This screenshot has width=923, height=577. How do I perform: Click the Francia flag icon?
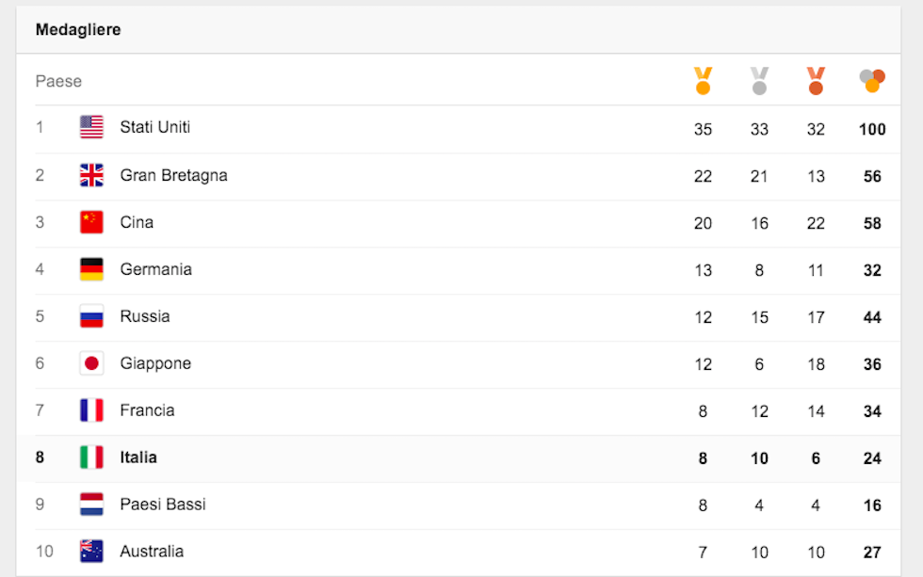tap(91, 410)
